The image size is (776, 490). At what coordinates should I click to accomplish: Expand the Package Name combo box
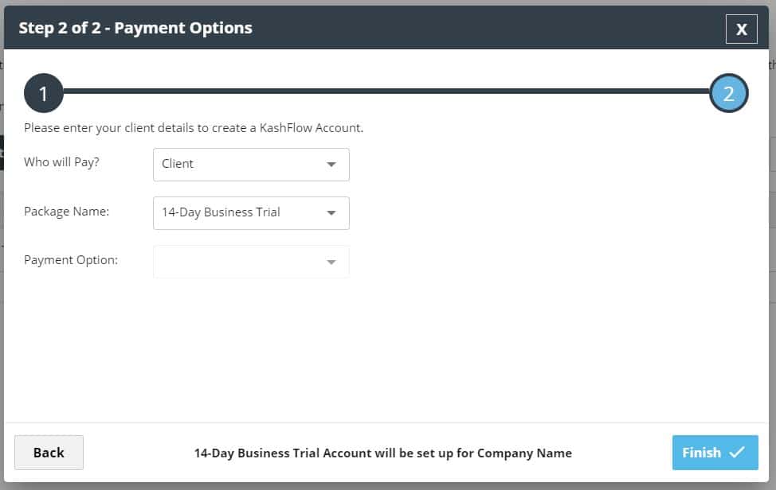coord(250,213)
